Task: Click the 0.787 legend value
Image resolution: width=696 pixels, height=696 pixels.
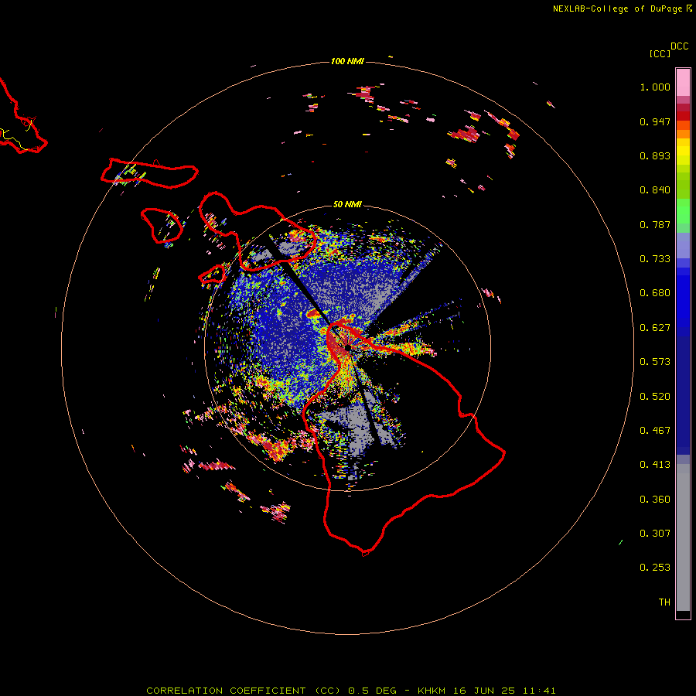Action: [x=655, y=224]
